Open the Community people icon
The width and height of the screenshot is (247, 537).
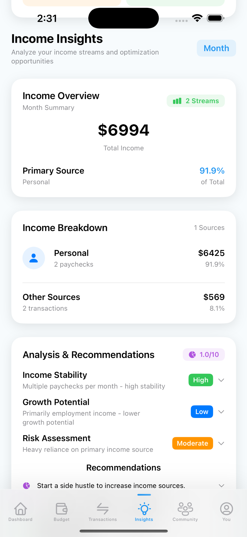click(x=185, y=508)
